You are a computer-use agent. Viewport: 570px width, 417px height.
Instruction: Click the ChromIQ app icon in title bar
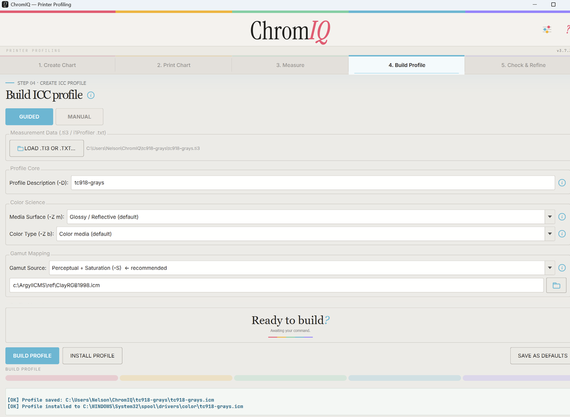coord(5,4)
